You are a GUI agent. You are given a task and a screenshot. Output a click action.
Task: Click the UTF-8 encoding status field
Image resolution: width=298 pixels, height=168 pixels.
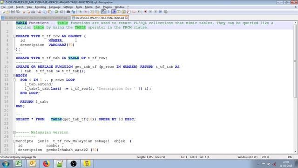pos(265,157)
